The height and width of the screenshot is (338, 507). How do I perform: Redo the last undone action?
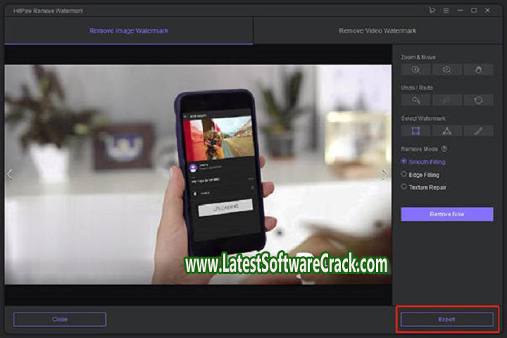(447, 101)
